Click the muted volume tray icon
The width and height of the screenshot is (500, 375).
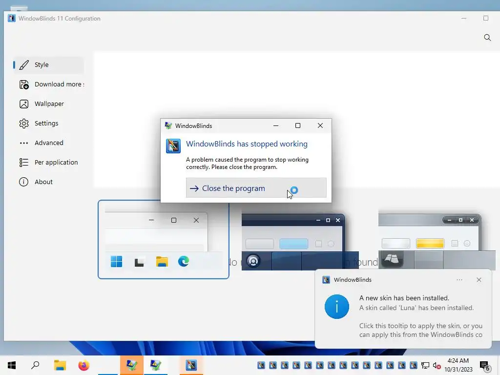(437, 365)
